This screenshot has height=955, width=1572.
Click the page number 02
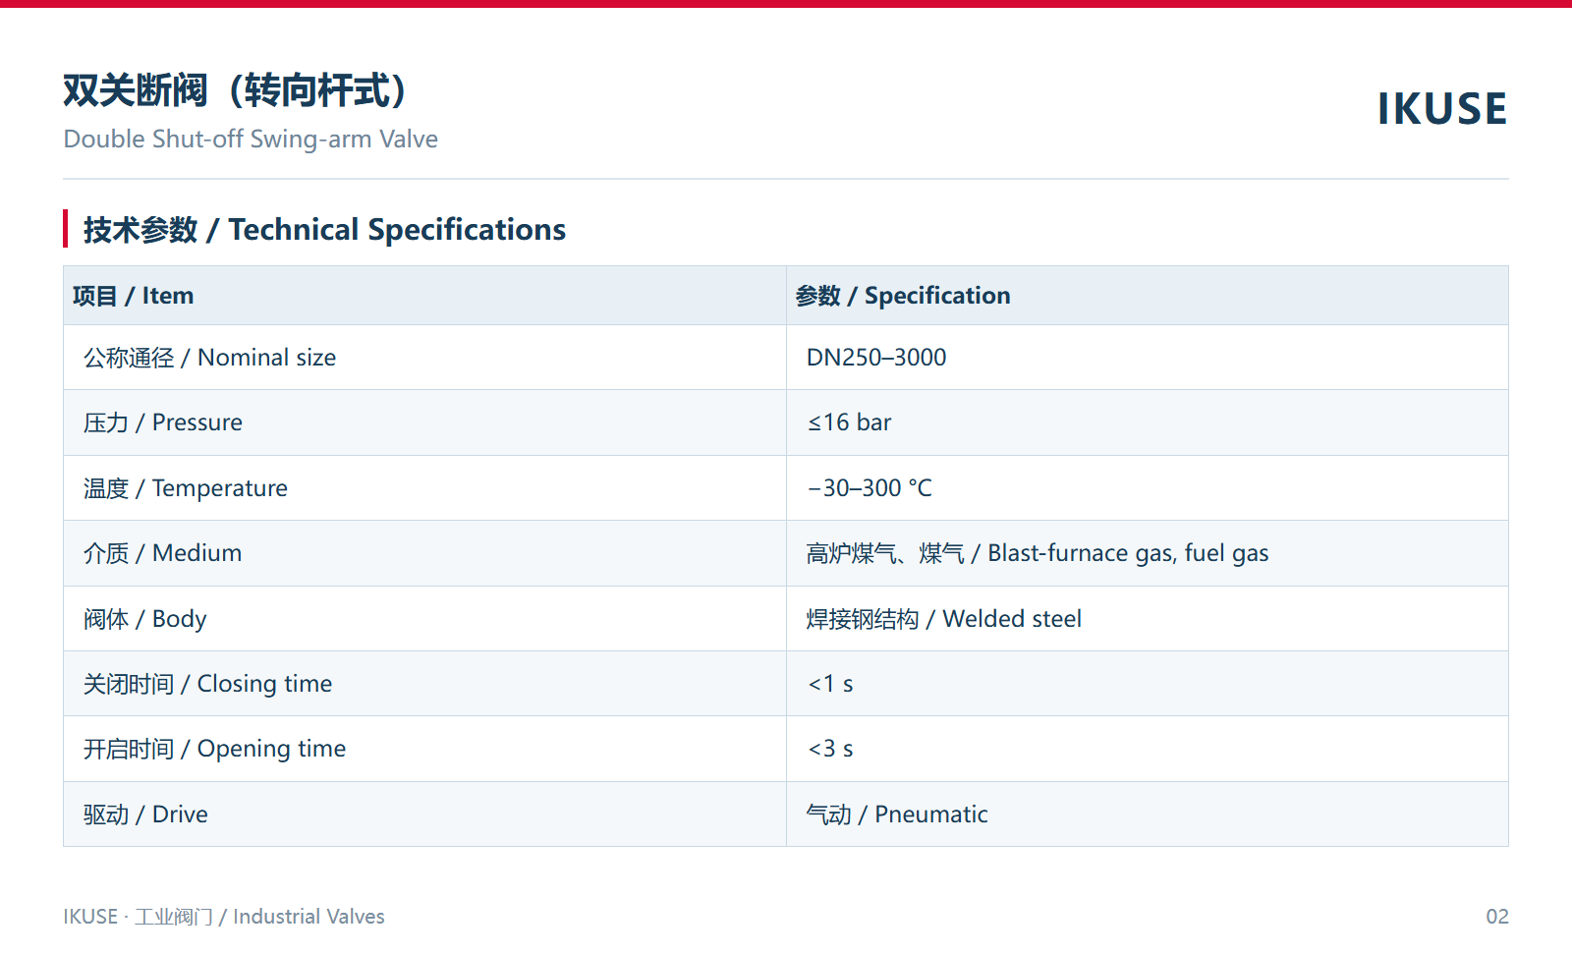point(1497,917)
